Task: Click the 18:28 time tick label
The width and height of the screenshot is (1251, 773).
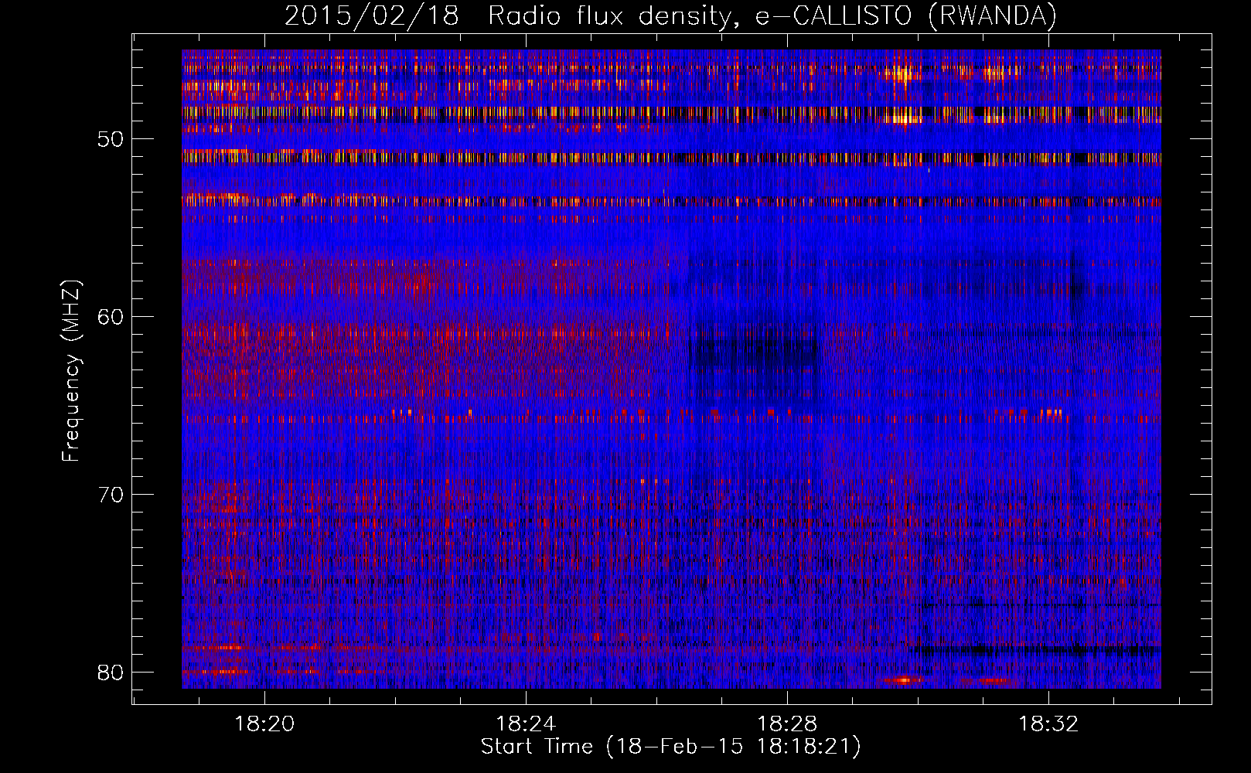Action: click(x=787, y=724)
